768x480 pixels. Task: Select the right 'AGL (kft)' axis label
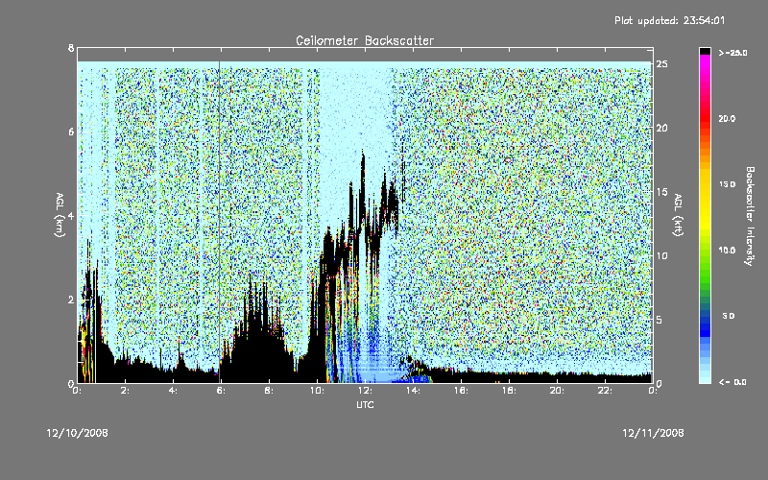tap(678, 215)
